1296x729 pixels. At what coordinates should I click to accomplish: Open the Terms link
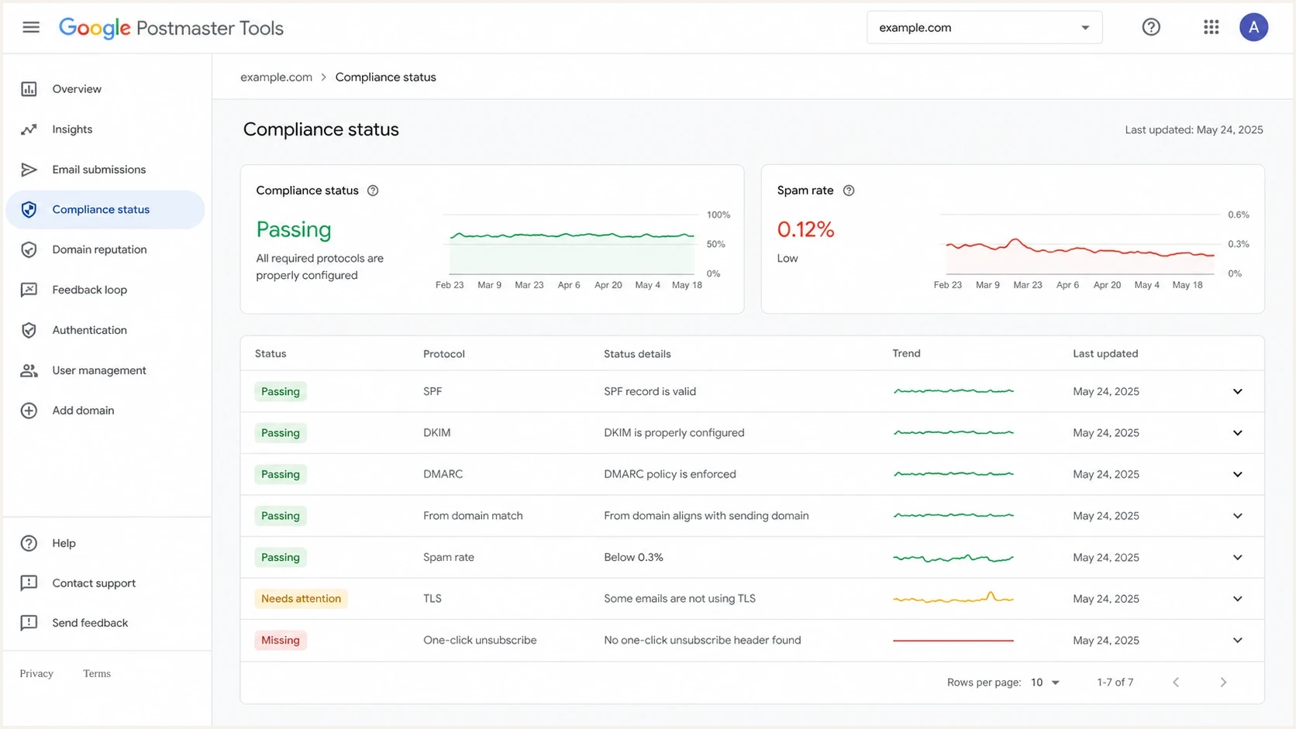click(x=97, y=673)
